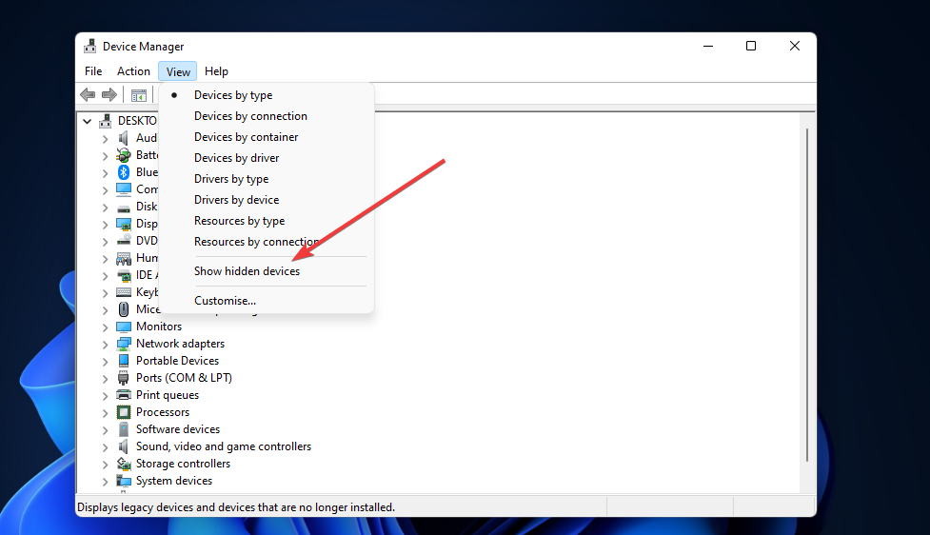This screenshot has width=930, height=535.
Task: Select the Network adapters row text
Action: click(180, 344)
